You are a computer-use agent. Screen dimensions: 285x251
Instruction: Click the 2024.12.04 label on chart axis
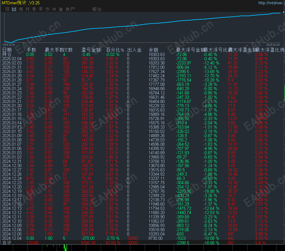[9, 45]
